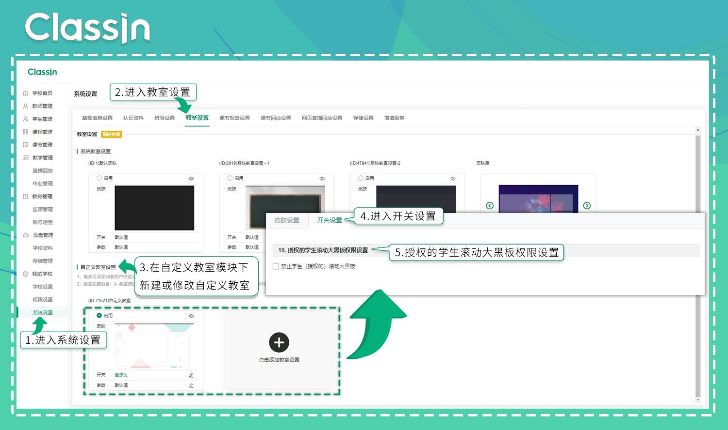This screenshot has width=728, height=430.
Task: Switch to 存储设置 tab
Action: click(363, 118)
